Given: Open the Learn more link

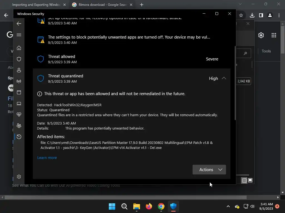Looking at the screenshot, I should 47,158.
